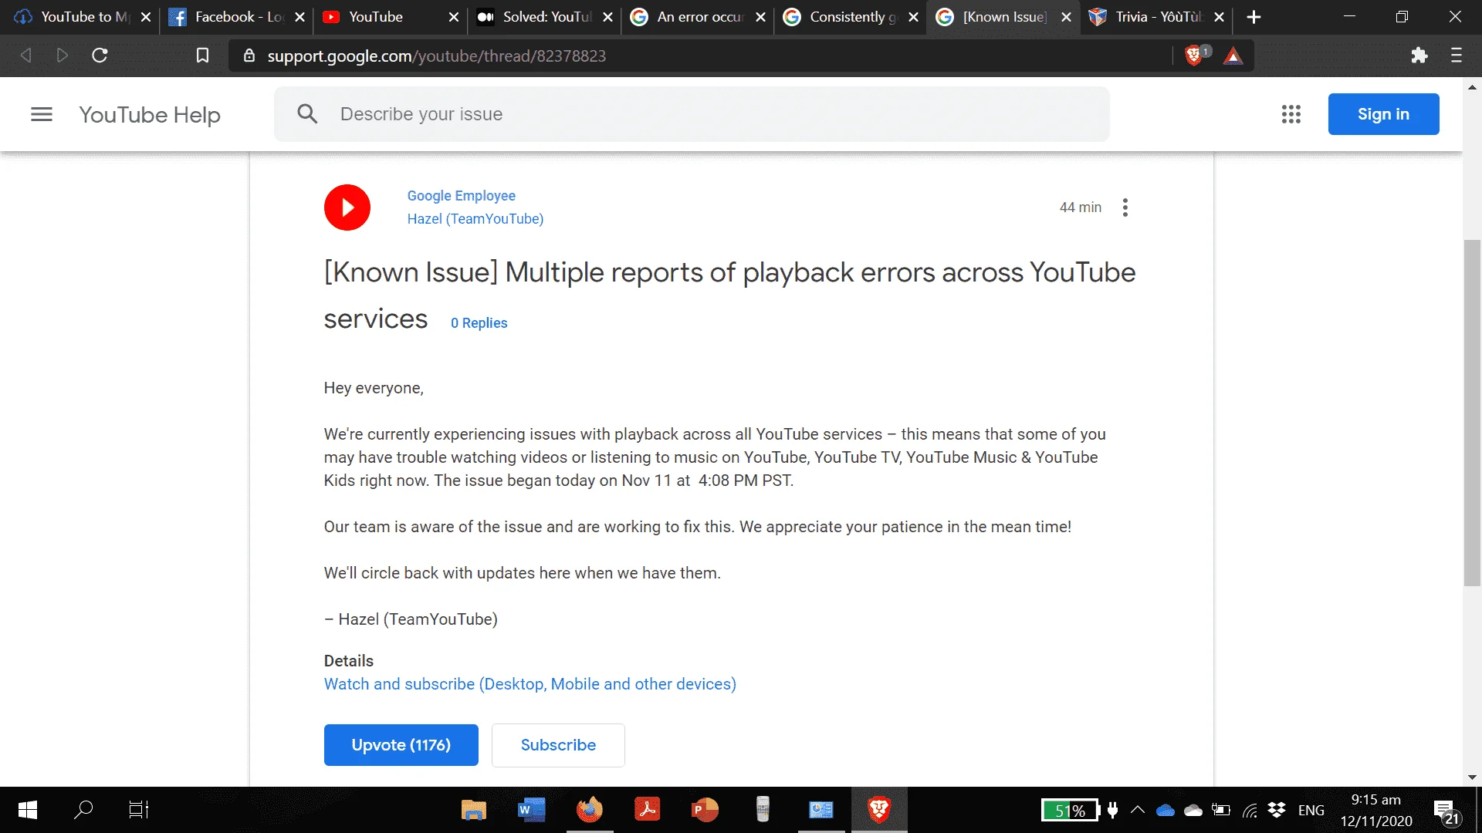View site lock security info
Viewport: 1482px width, 833px height.
point(249,56)
